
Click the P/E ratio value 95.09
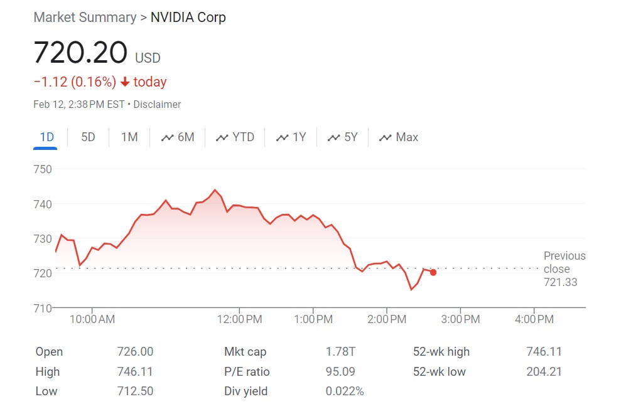pos(340,372)
